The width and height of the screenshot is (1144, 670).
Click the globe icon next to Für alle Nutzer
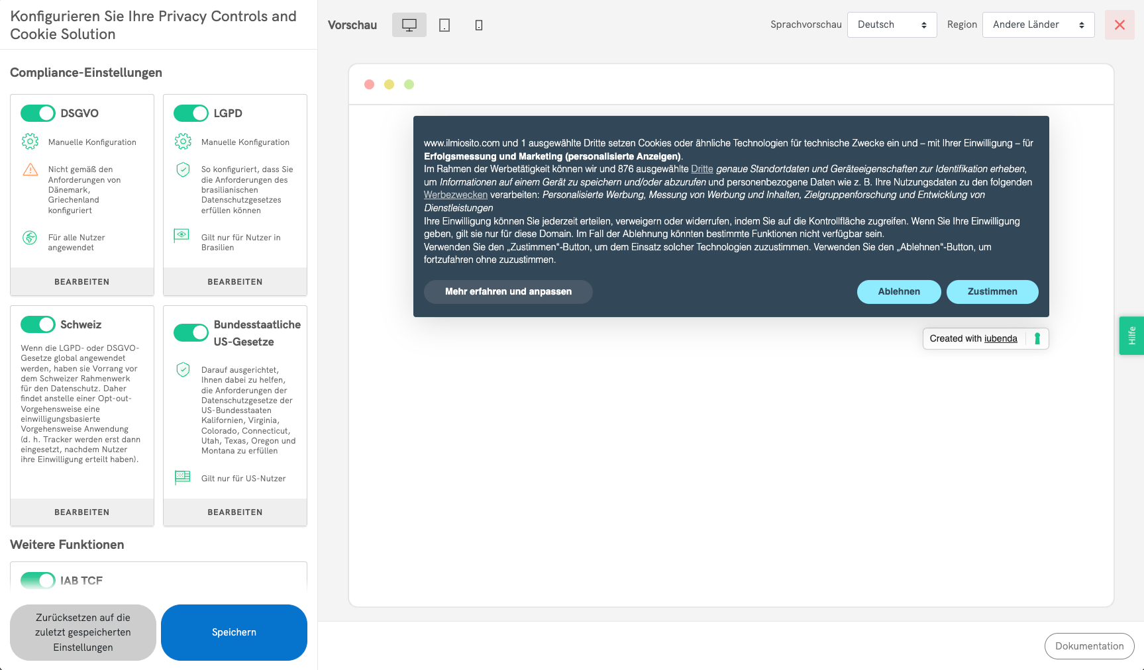point(30,238)
